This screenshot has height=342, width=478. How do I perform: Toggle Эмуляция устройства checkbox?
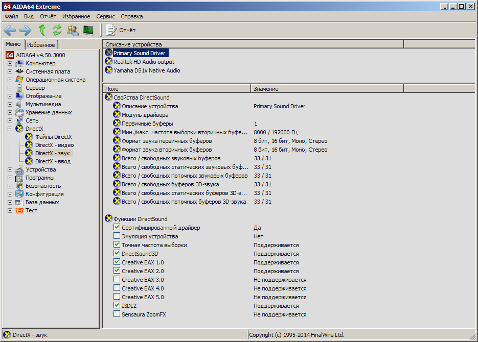tap(117, 236)
